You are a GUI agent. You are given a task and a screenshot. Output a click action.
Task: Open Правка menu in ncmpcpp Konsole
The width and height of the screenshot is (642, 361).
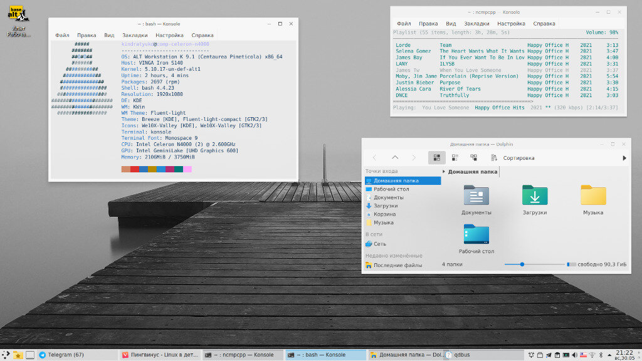(428, 24)
